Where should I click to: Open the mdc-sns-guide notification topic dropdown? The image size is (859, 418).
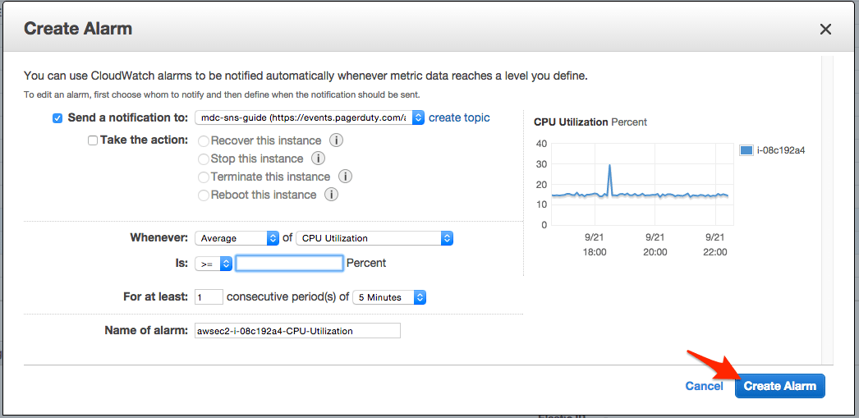click(310, 117)
